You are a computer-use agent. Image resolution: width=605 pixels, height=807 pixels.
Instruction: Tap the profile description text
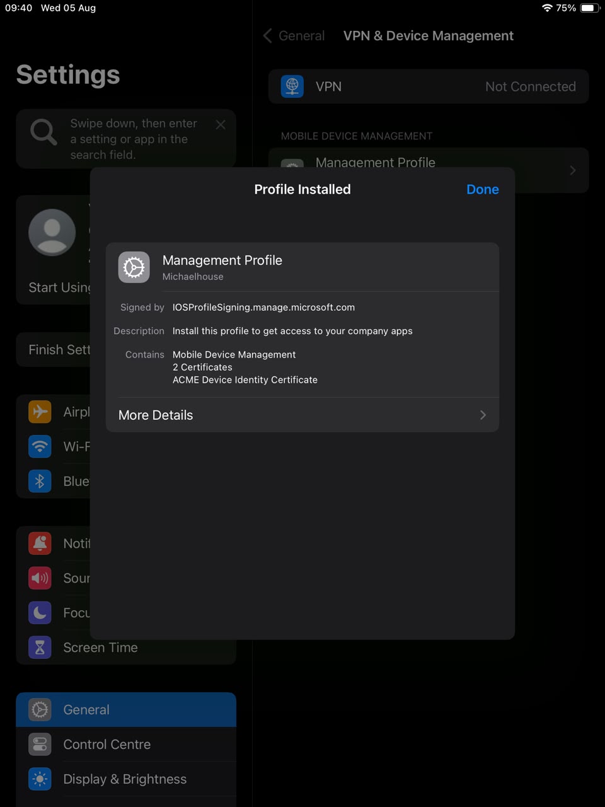tap(292, 331)
